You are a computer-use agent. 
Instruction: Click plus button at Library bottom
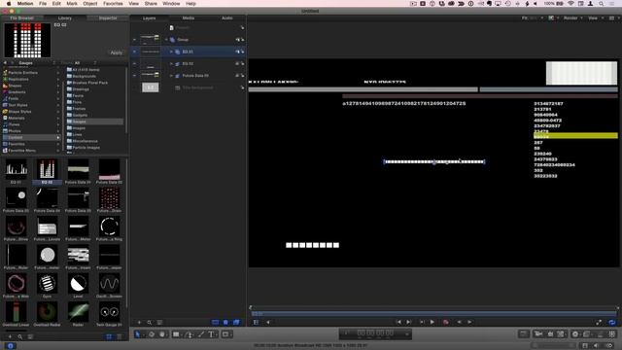click(10, 336)
